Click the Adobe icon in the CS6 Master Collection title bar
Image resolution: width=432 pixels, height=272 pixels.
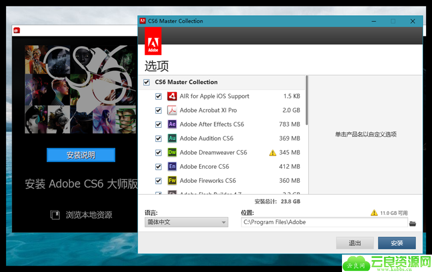(143, 21)
